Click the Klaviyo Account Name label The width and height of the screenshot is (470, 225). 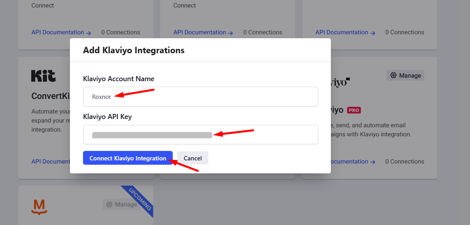pyautogui.click(x=119, y=79)
